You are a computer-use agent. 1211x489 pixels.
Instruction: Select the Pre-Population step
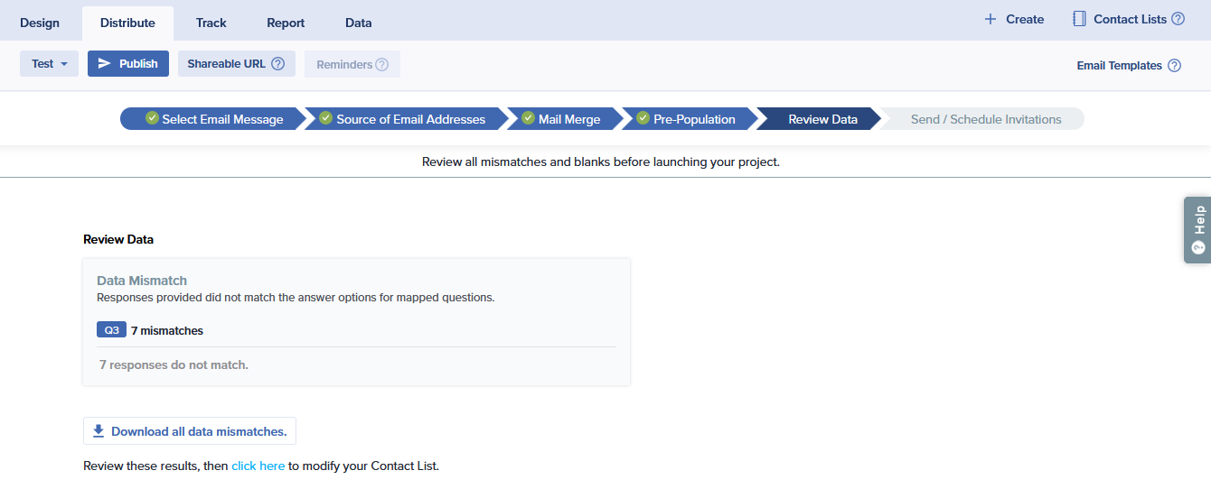pyautogui.click(x=686, y=119)
